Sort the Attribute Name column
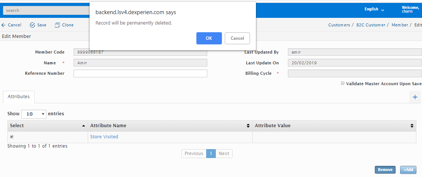Image resolution: width=422 pixels, height=177 pixels. click(x=248, y=126)
